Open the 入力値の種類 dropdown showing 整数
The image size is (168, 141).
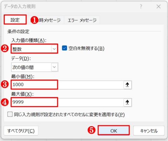point(35,49)
